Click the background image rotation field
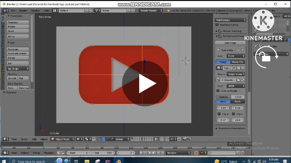 point(223,120)
